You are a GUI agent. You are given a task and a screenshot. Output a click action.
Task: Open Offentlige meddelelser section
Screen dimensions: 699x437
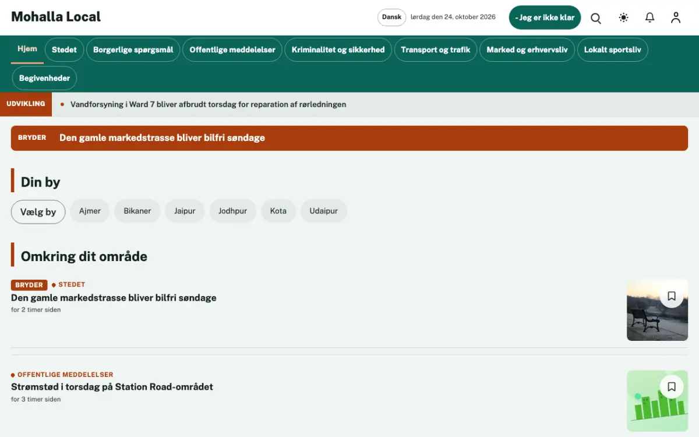click(232, 50)
